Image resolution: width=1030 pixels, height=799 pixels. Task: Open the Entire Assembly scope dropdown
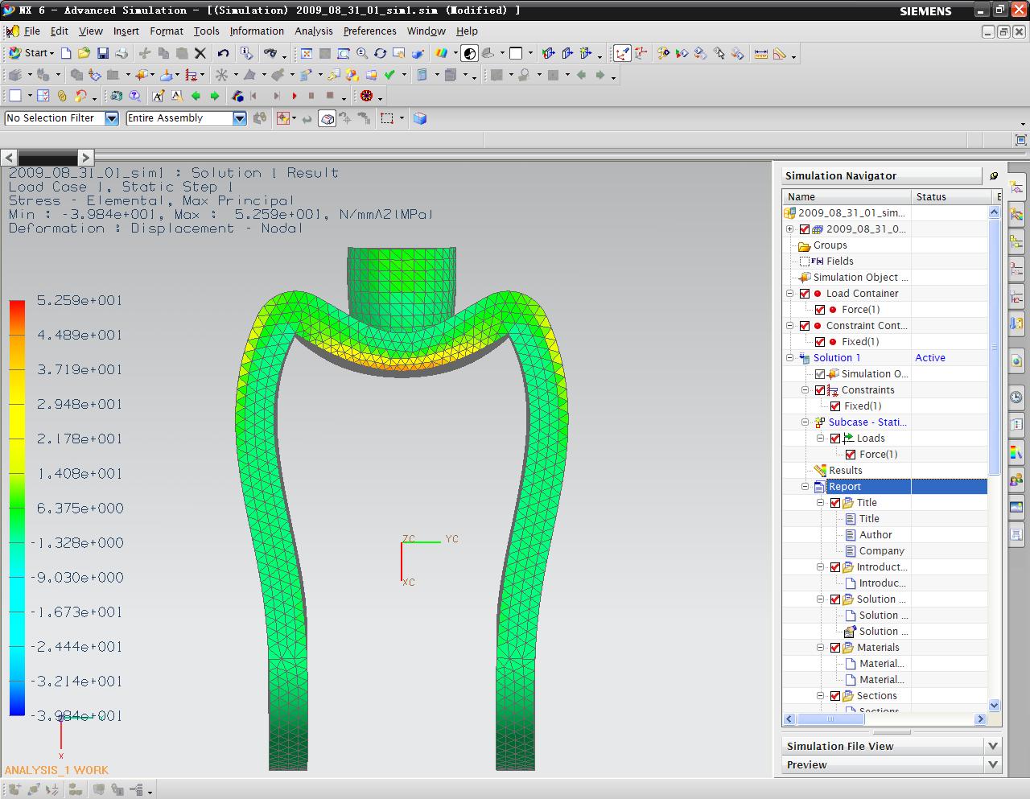[x=239, y=118]
